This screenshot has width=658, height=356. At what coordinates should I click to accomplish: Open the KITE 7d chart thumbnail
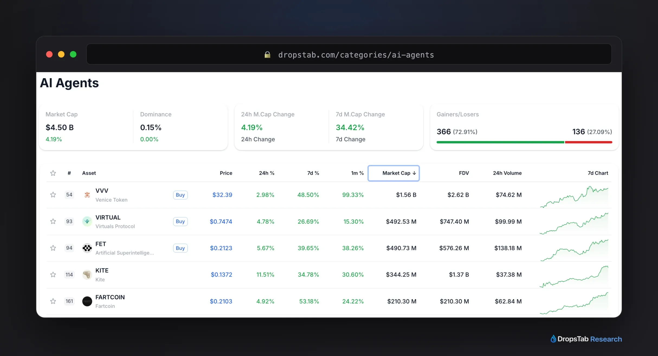(x=574, y=276)
